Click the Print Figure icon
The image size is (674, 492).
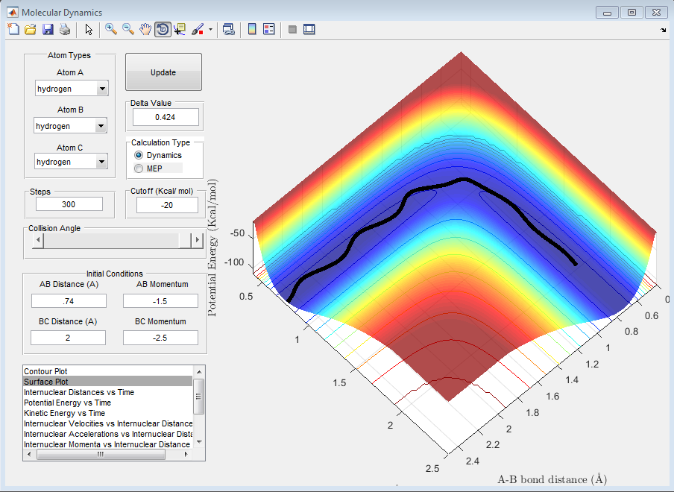pos(65,29)
